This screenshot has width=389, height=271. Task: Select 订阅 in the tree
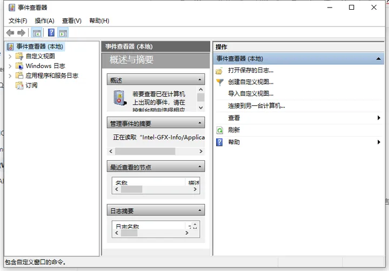[31, 85]
